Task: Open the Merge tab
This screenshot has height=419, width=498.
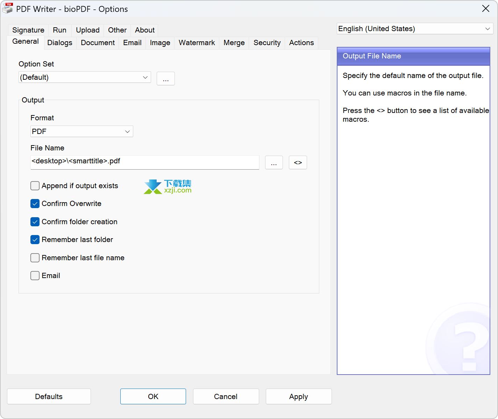Action: click(x=234, y=43)
